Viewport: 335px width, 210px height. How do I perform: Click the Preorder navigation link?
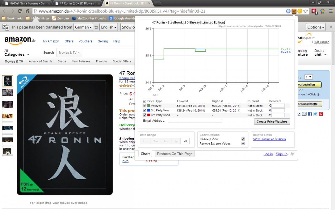pos(101,61)
